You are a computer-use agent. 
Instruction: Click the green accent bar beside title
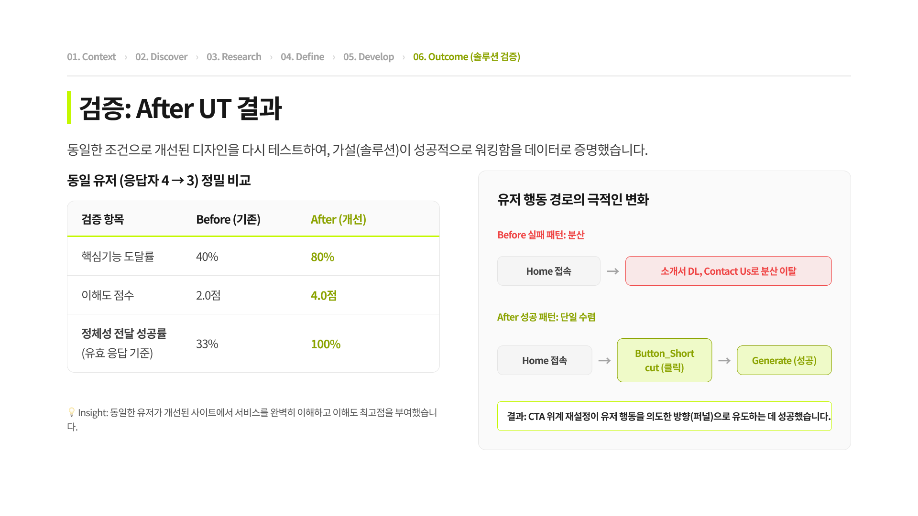[69, 107]
